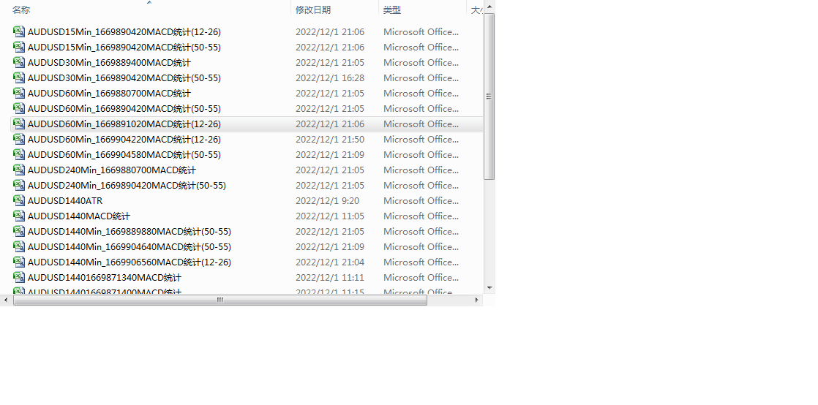Click Excel icon of AUDUSD60Min_1669904220MACD统计(12-26)
This screenshot has width=818, height=405.
(x=19, y=139)
